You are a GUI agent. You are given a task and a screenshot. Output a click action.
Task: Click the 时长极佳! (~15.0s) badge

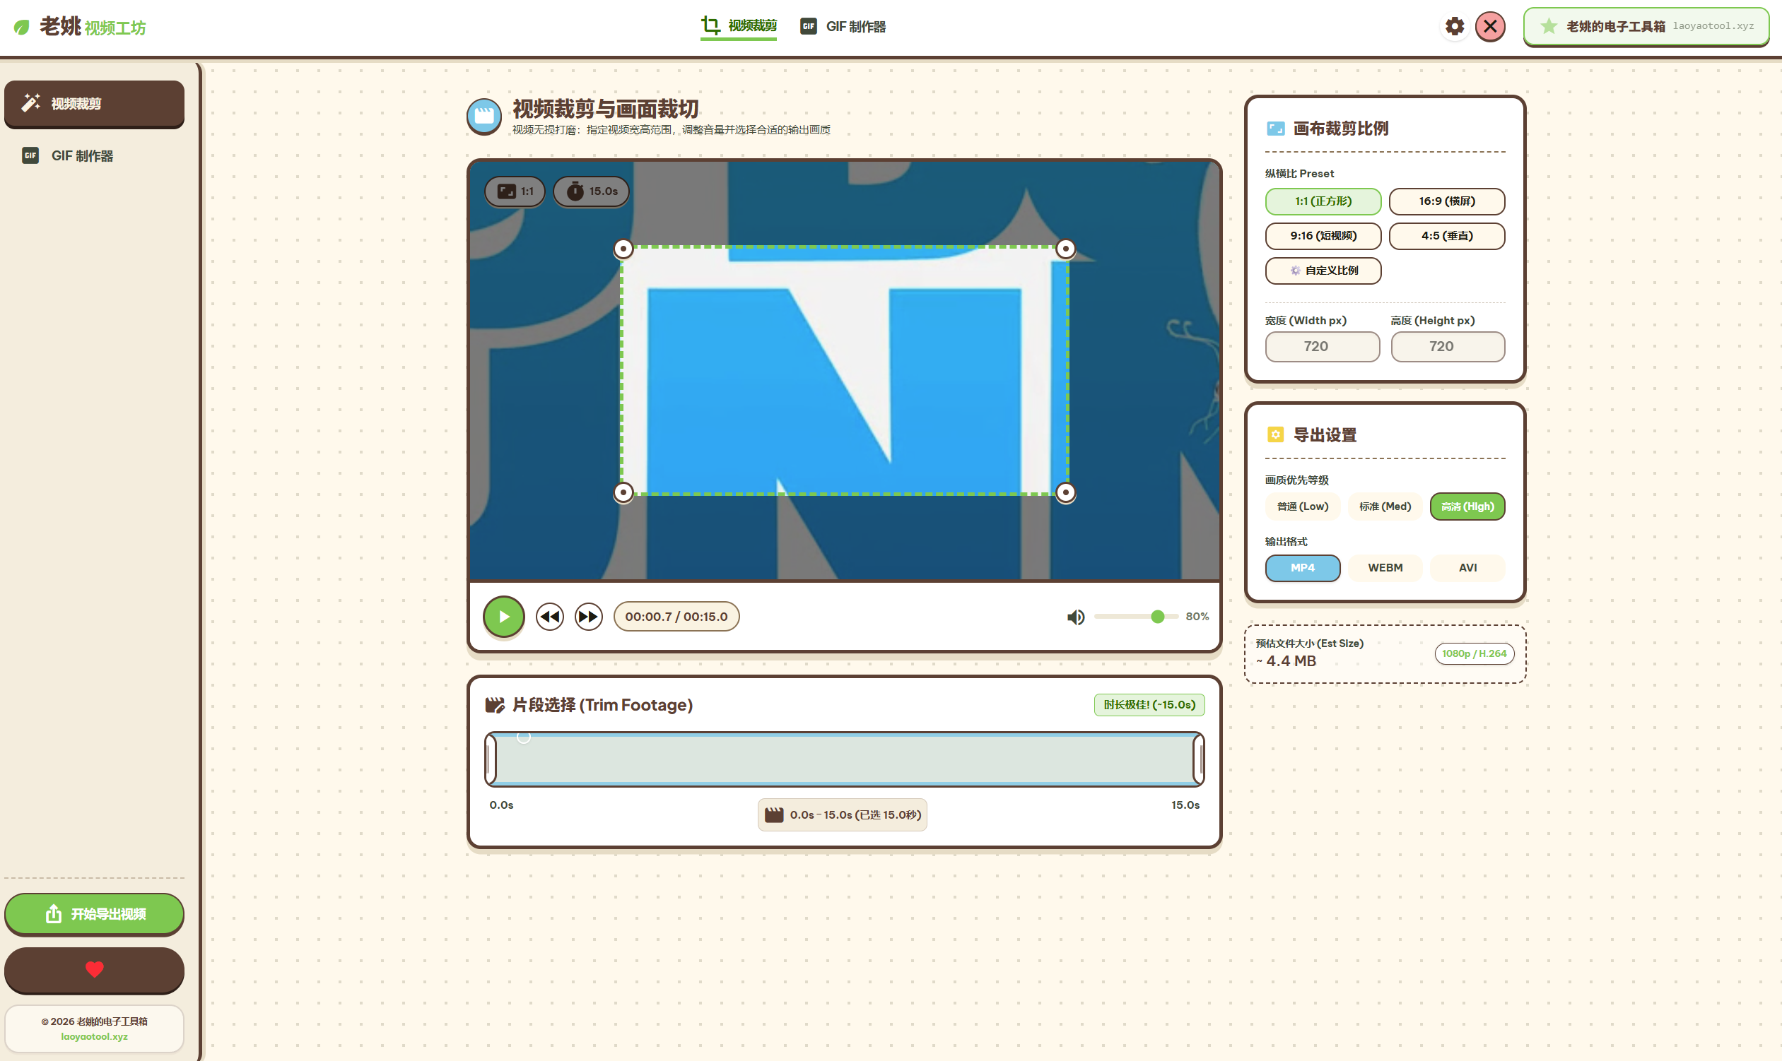tap(1149, 705)
